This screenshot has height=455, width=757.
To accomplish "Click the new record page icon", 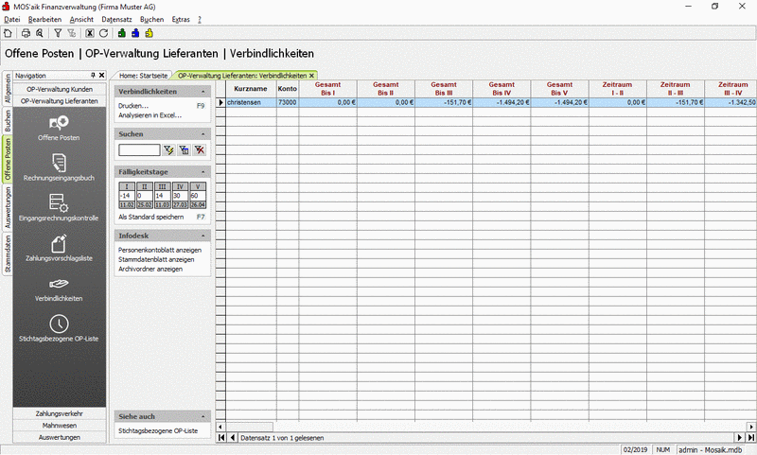I will point(8,33).
